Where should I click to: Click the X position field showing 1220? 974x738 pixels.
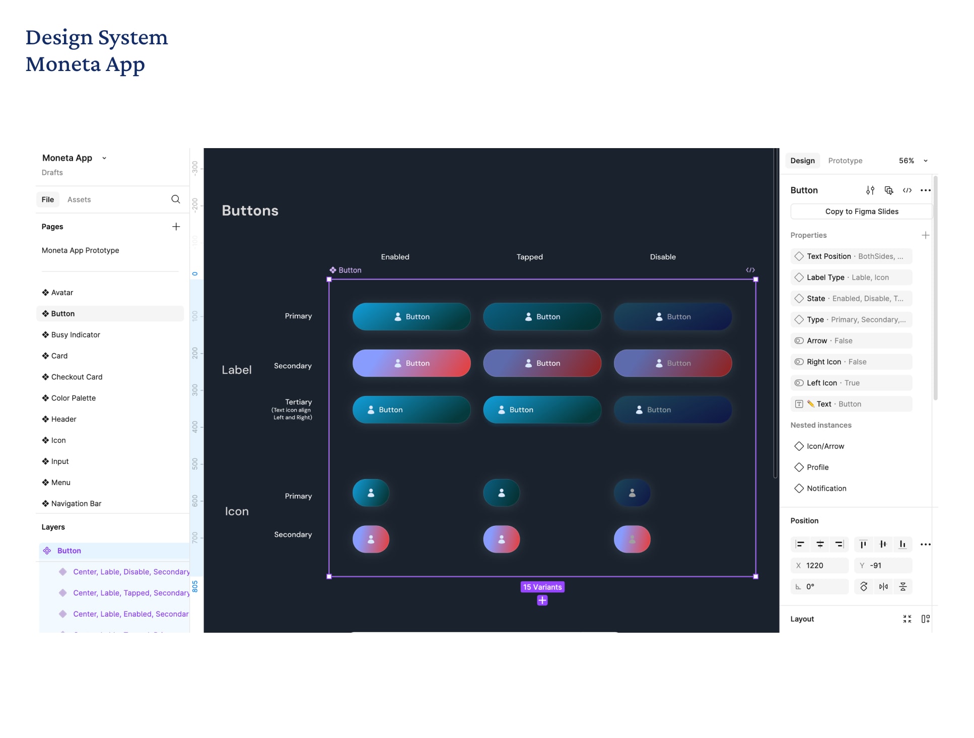coord(819,566)
